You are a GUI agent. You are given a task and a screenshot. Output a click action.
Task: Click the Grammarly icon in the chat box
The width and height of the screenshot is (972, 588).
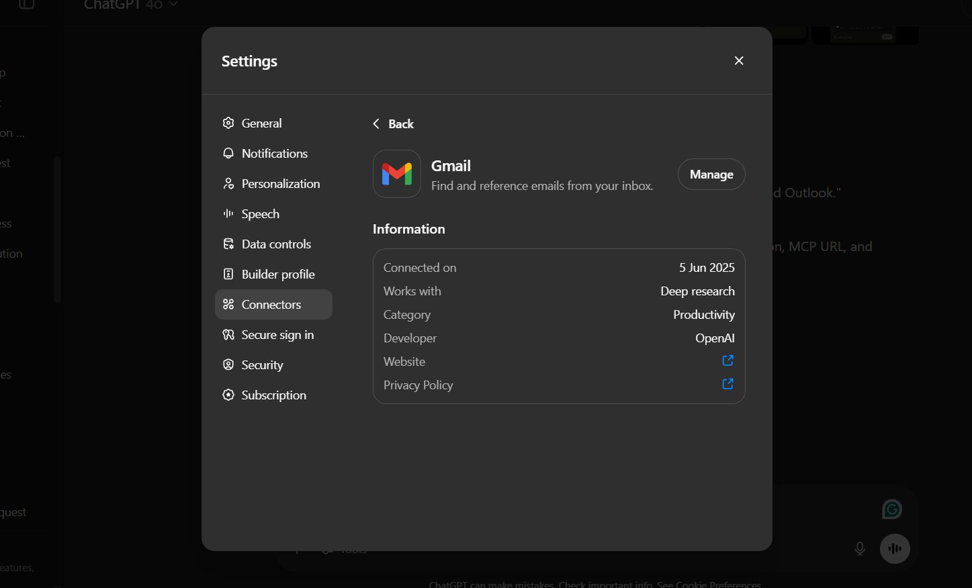tap(891, 509)
